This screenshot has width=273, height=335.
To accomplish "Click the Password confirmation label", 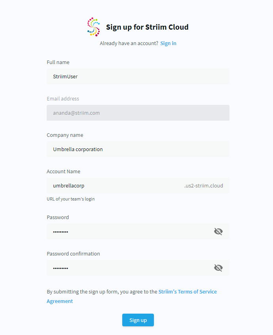I will point(73,254).
